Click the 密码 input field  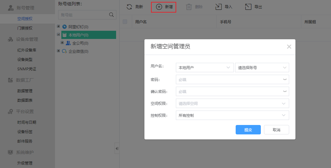point(233,79)
